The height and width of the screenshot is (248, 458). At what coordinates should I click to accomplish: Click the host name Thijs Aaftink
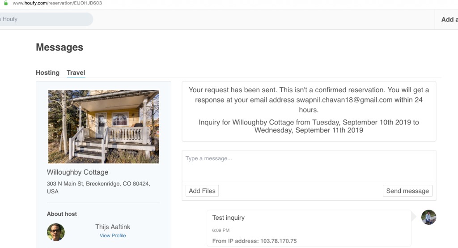(x=113, y=227)
